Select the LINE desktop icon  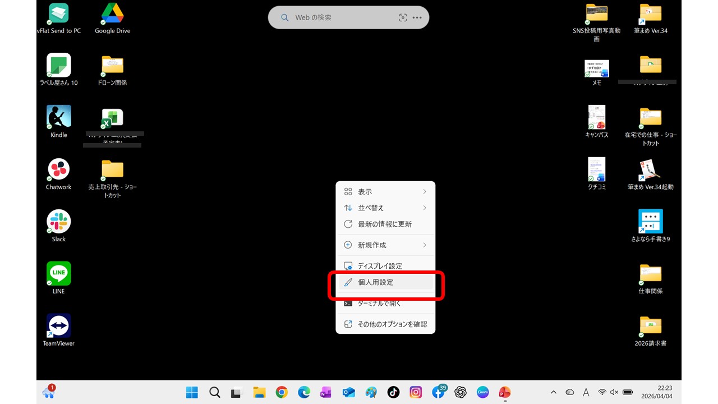(59, 275)
